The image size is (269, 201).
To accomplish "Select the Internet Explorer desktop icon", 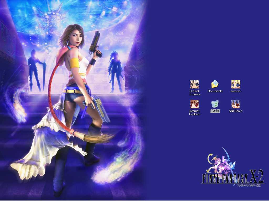I will coord(195,104).
